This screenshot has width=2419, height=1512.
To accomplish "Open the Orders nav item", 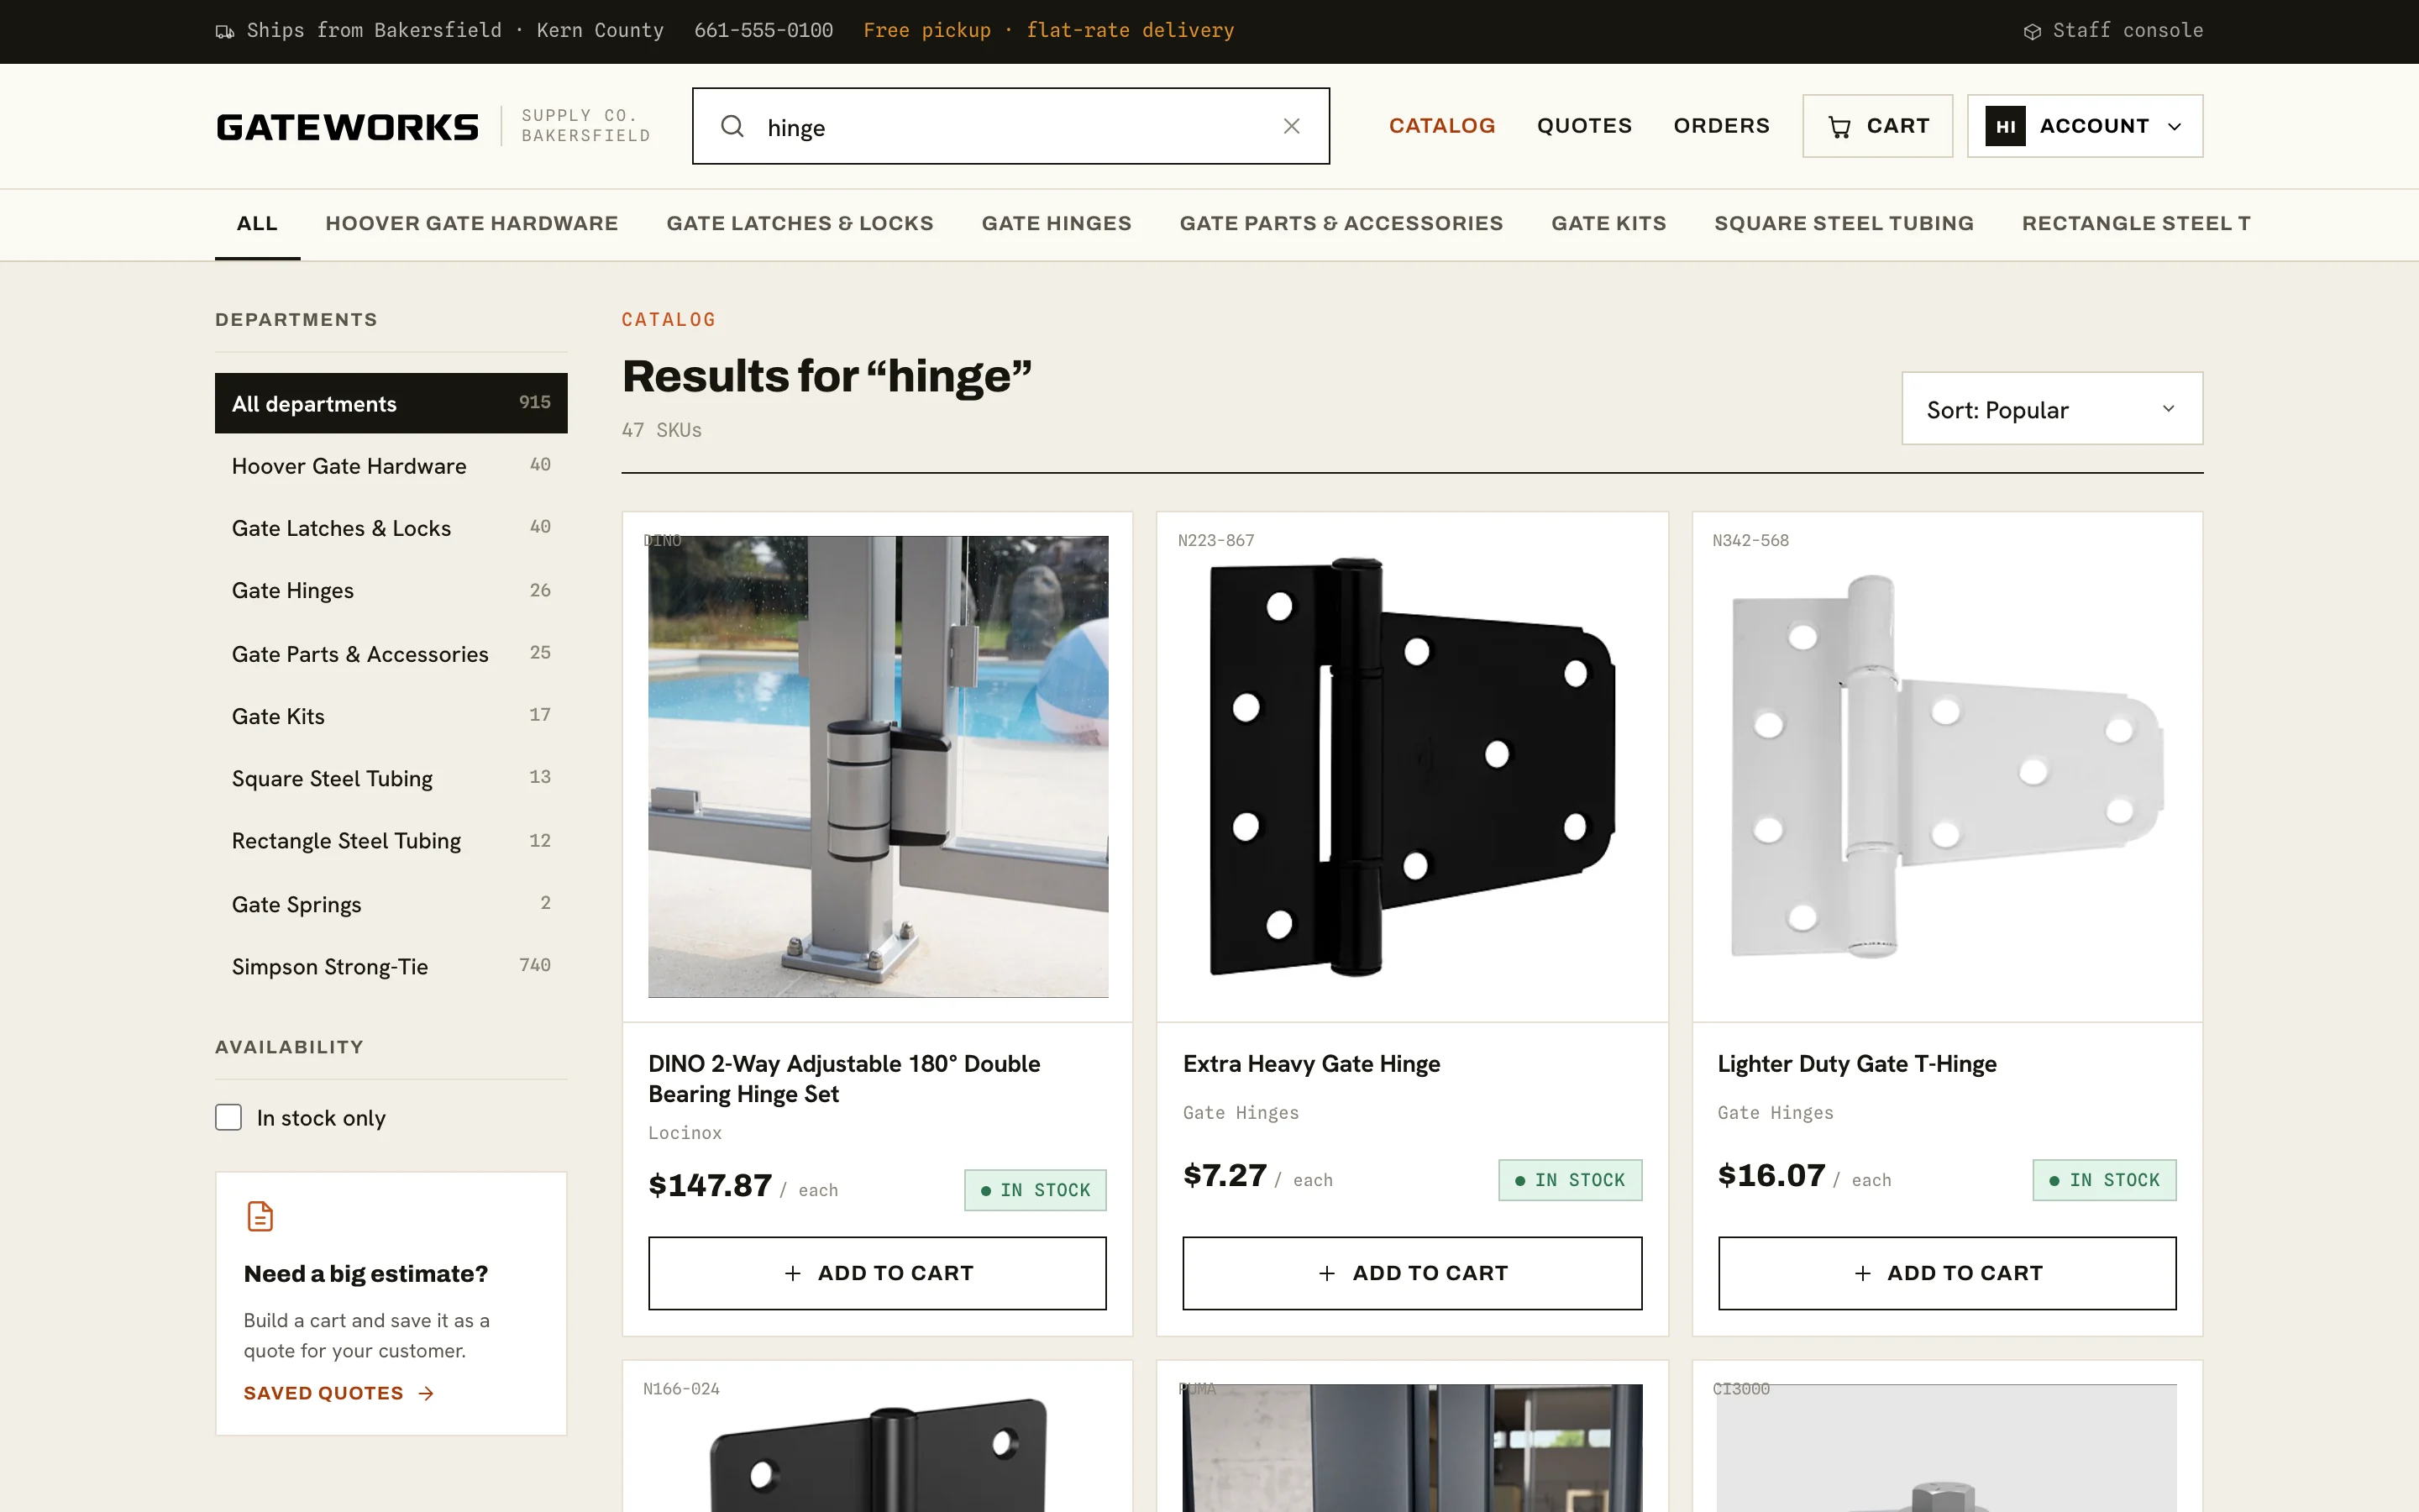I will 1721,126.
